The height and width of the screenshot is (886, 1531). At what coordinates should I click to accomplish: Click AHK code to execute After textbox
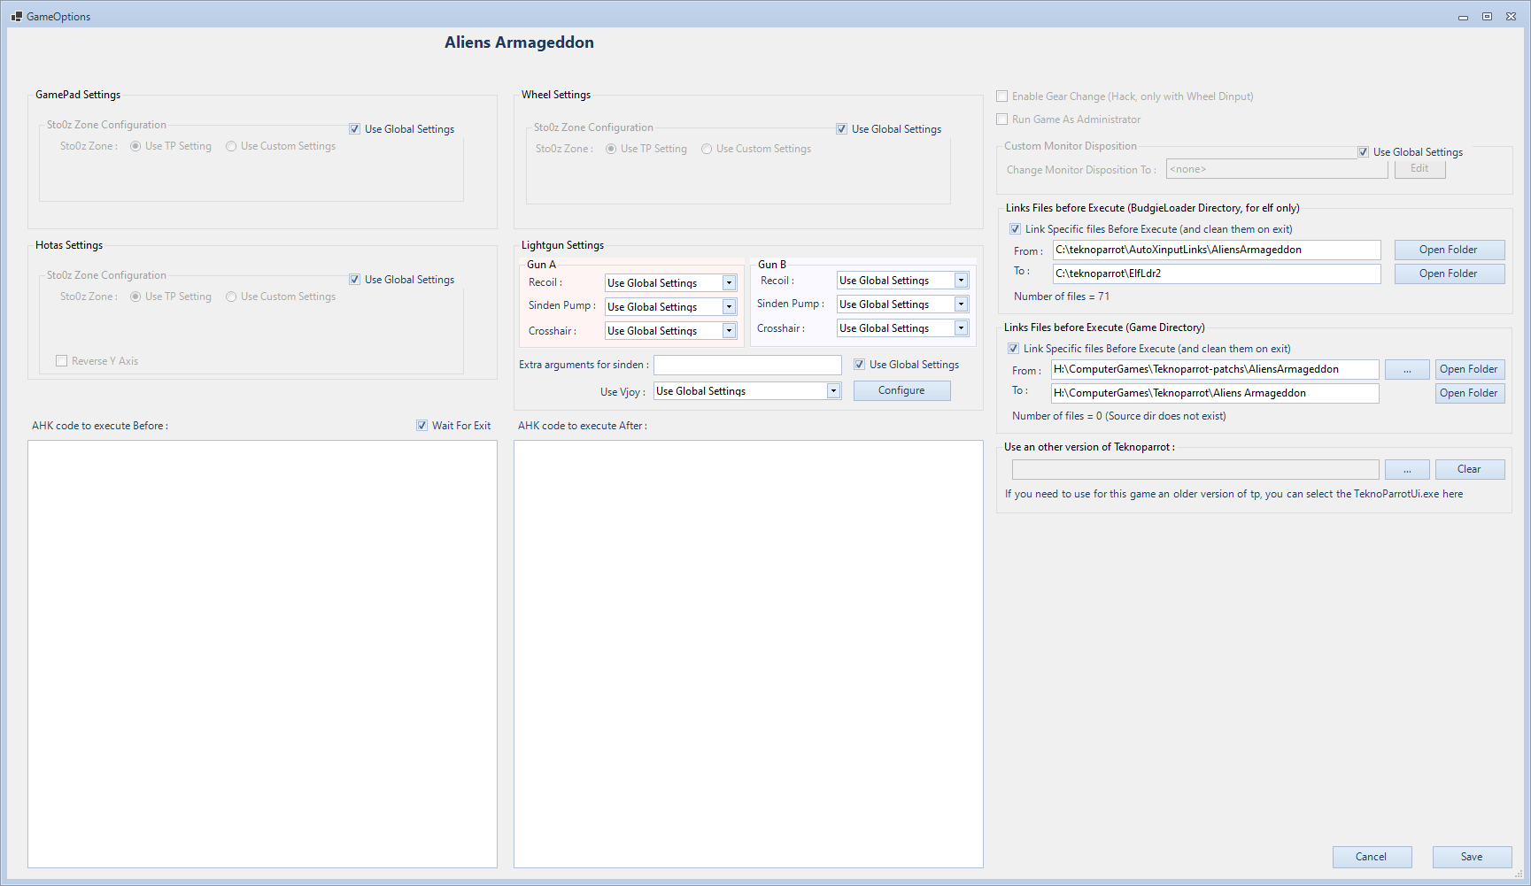coord(748,654)
